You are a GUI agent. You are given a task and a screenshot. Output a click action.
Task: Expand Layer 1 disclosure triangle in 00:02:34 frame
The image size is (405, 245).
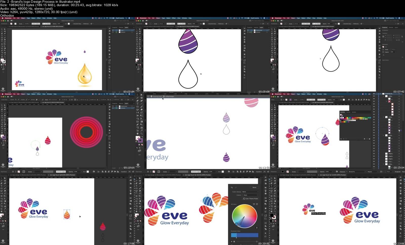pos(117,30)
